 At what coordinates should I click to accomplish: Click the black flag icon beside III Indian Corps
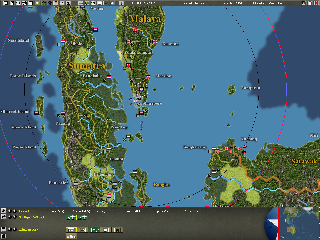coord(4,229)
